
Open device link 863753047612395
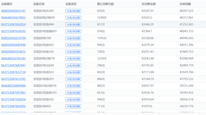tap(13, 79)
